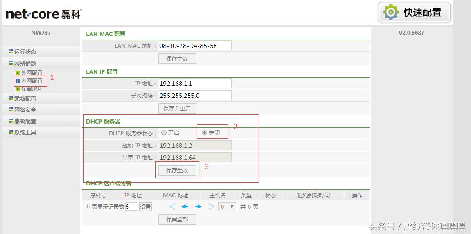
Task: Click the V2.0.5687 version label
Action: [x=411, y=33]
